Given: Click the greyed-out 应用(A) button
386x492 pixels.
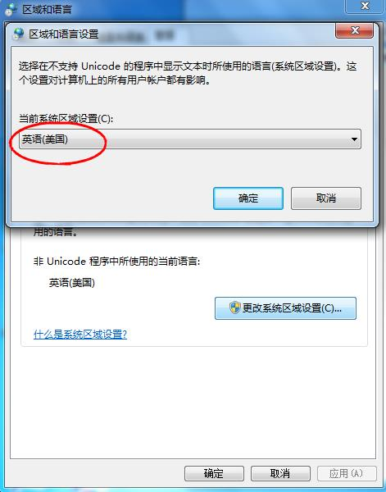Looking at the screenshot, I should [x=347, y=473].
